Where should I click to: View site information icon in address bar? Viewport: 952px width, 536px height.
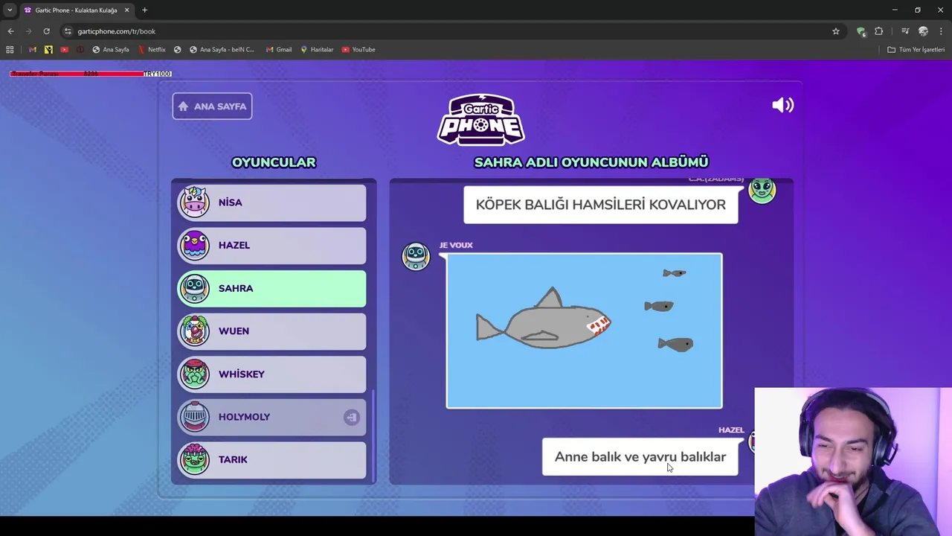pyautogui.click(x=68, y=31)
